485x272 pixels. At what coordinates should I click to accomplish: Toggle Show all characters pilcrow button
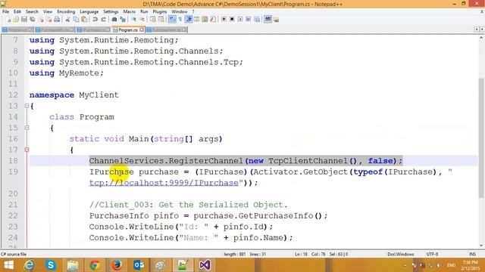(180, 20)
